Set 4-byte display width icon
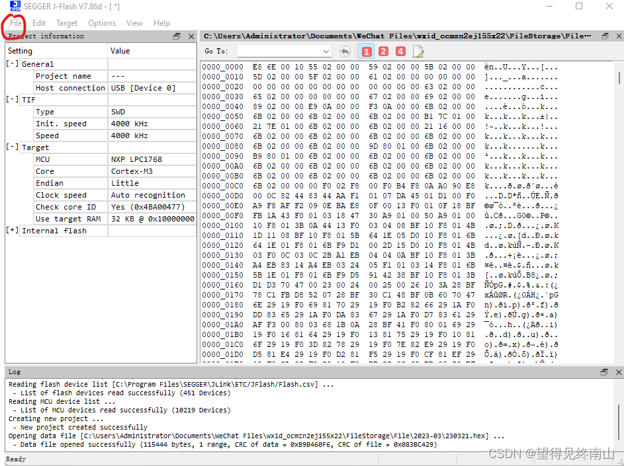The width and height of the screenshot is (624, 466). [x=400, y=52]
